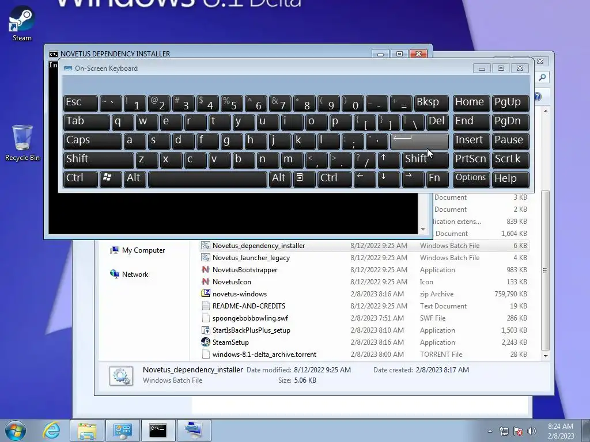Image resolution: width=590 pixels, height=442 pixels.
Task: Toggle the Fn key on On-Screen Keyboard
Action: point(437,179)
